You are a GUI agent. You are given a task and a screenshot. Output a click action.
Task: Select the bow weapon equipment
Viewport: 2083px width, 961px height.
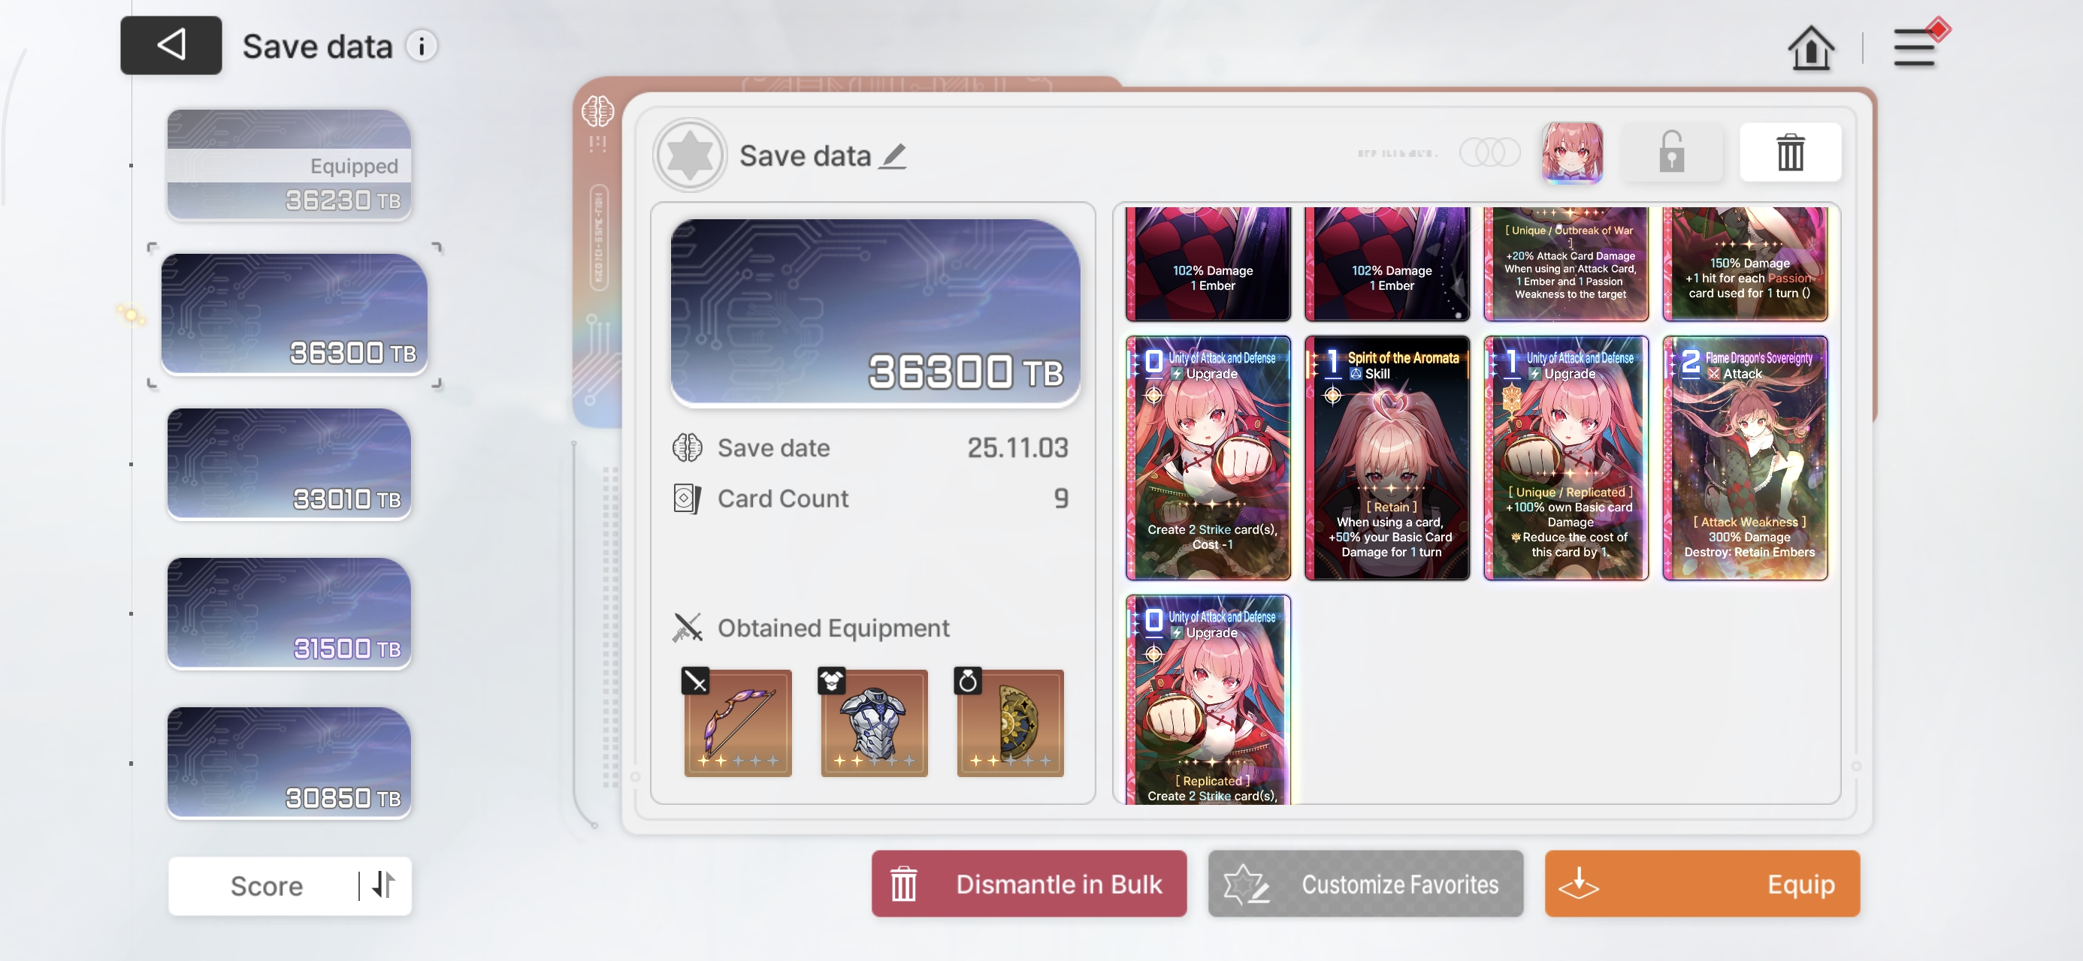point(736,722)
